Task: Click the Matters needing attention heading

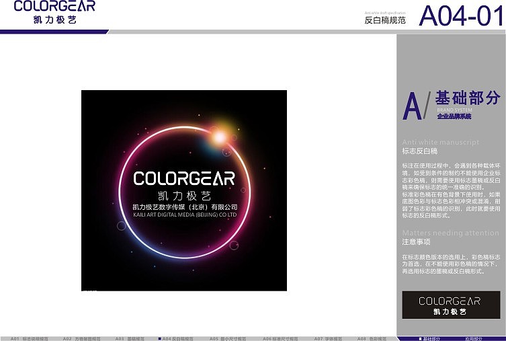Action: click(x=450, y=233)
